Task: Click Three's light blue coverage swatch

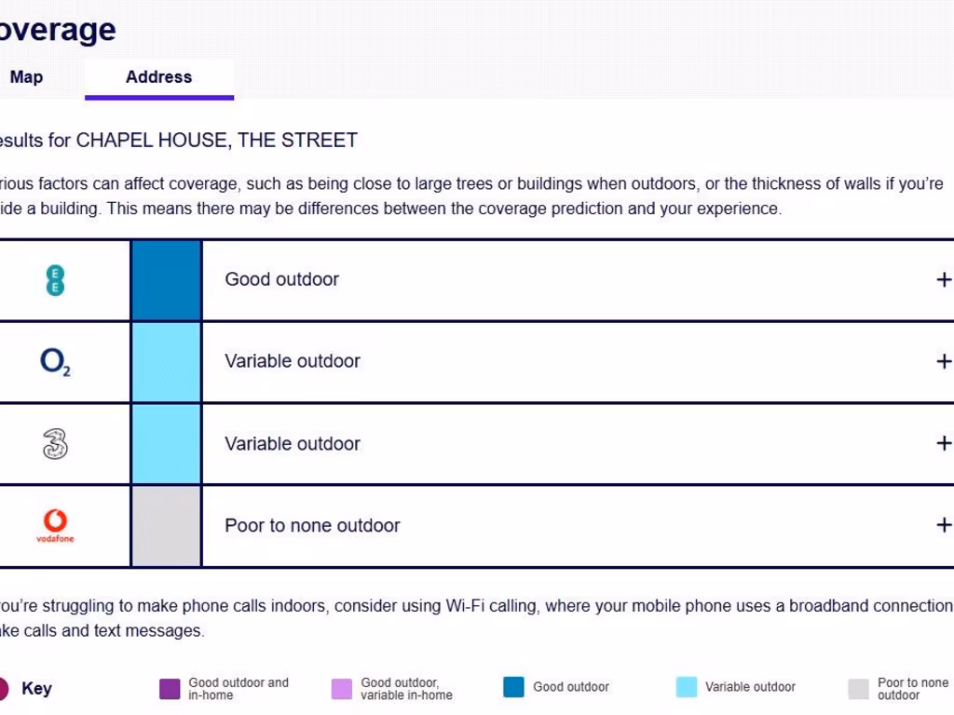Action: (166, 444)
